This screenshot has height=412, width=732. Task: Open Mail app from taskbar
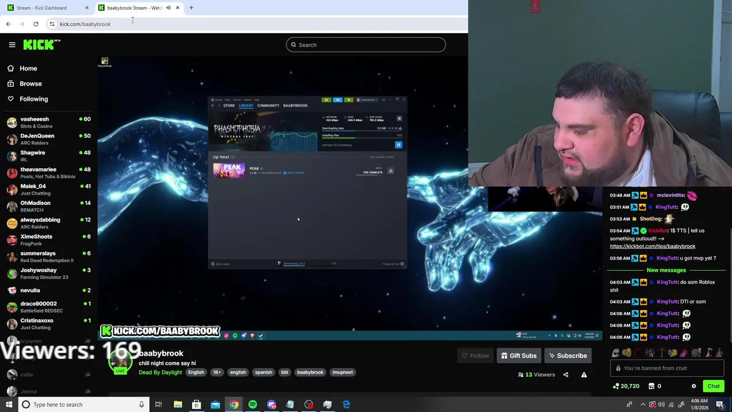pos(215,405)
